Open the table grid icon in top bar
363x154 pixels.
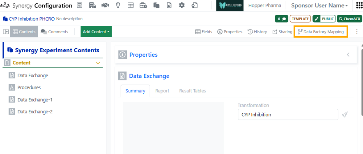(131, 5)
